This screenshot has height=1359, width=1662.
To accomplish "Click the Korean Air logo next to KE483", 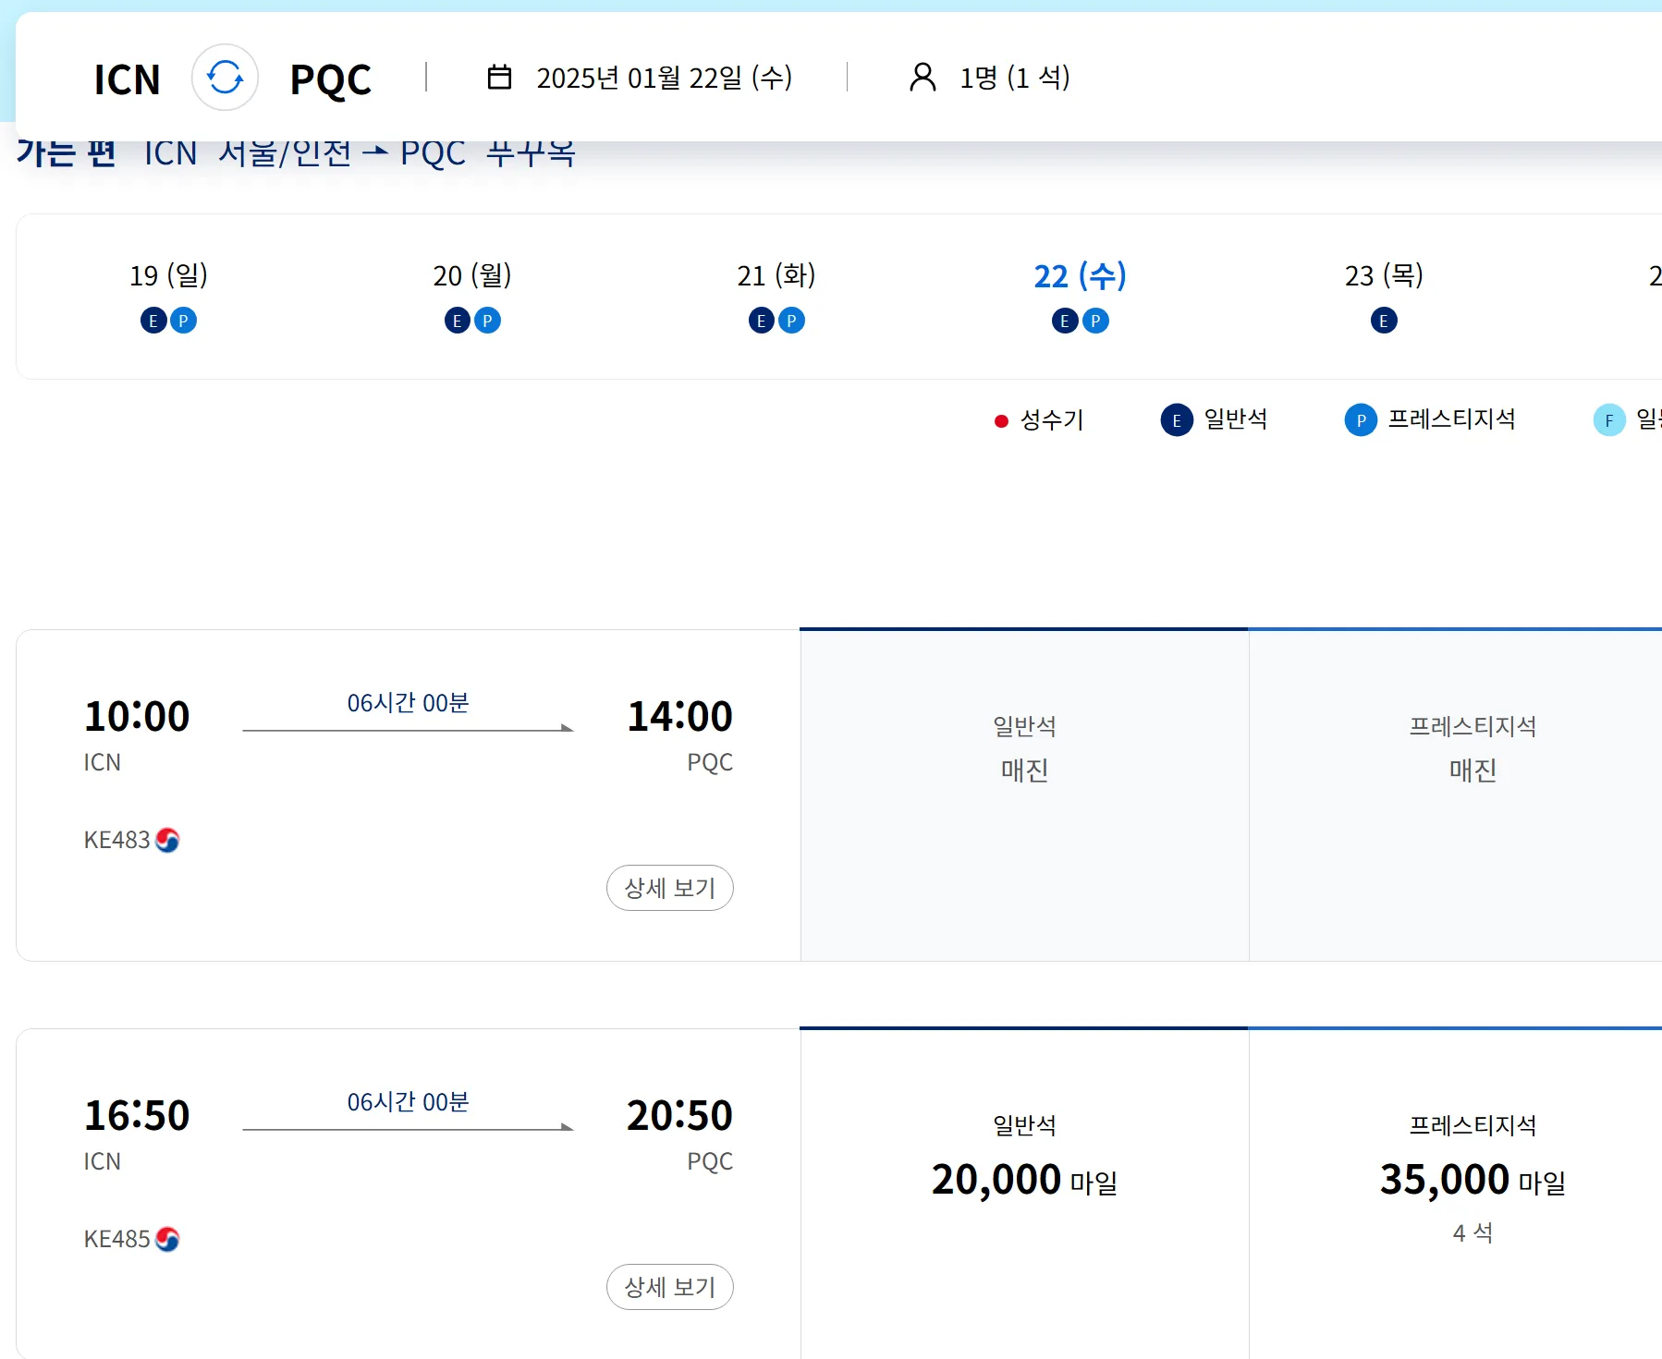I will pyautogui.click(x=167, y=840).
